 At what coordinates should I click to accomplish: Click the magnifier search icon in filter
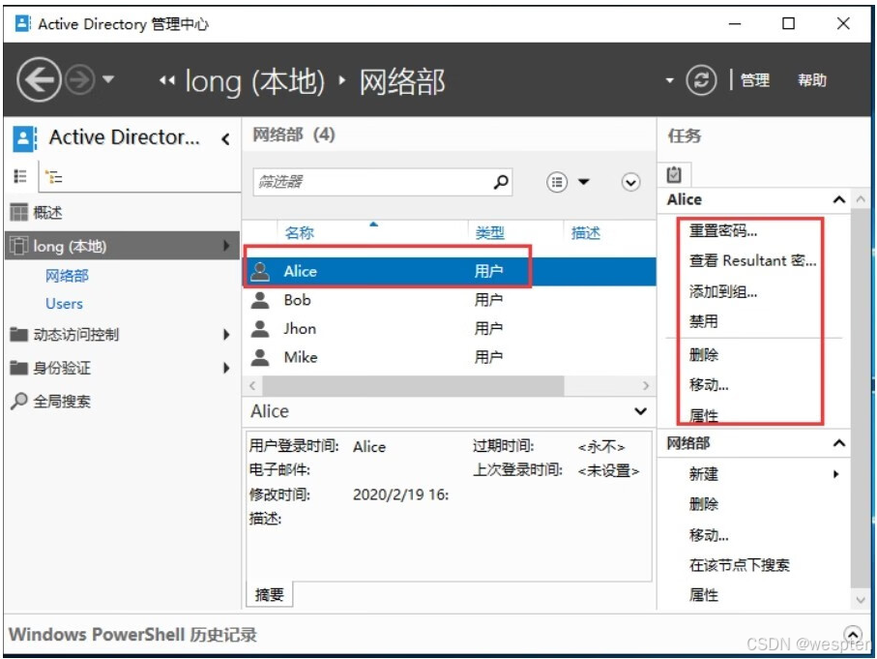(x=501, y=181)
